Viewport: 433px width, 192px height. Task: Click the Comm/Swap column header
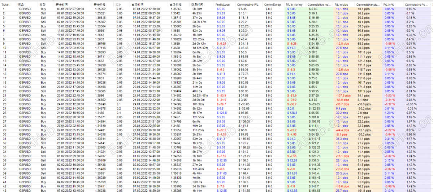[273, 5]
